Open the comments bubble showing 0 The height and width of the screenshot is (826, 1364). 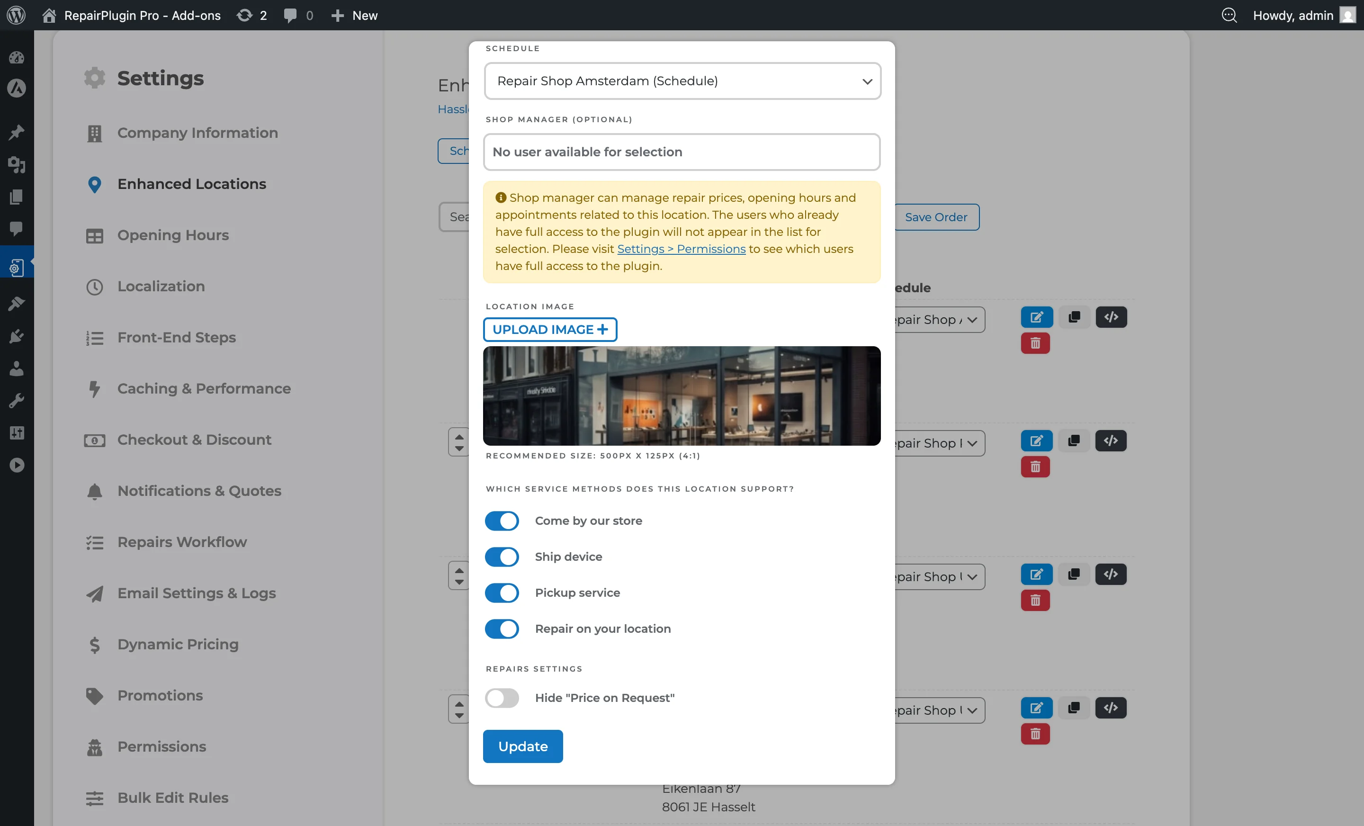pos(298,15)
